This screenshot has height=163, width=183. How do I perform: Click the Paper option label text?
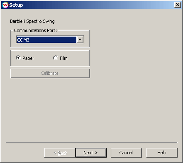(28, 58)
